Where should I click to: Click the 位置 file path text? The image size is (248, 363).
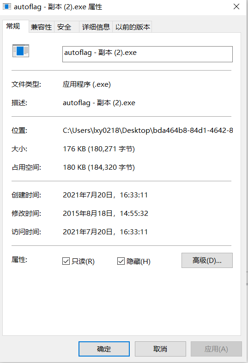pyautogui.click(x=148, y=131)
